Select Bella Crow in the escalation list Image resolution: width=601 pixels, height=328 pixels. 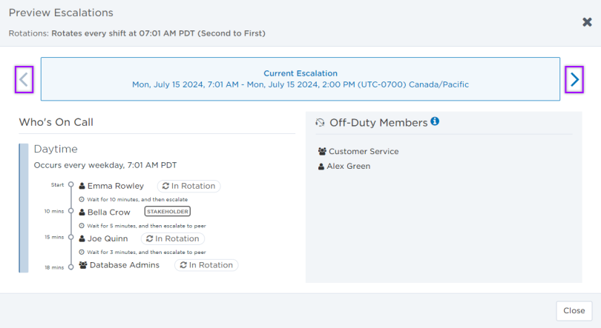(108, 212)
